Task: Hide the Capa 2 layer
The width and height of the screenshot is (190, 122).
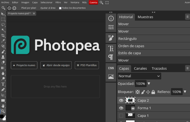Action: point(121,100)
